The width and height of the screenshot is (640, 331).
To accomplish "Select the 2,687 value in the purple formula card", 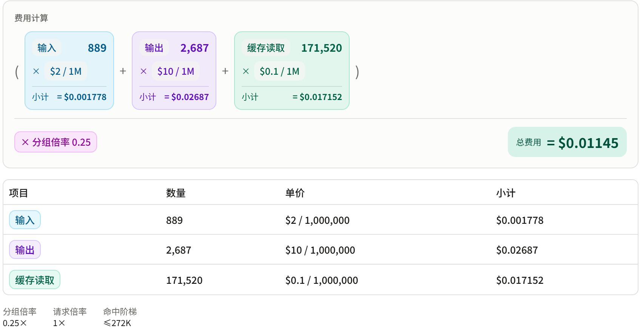I will click(x=194, y=48).
